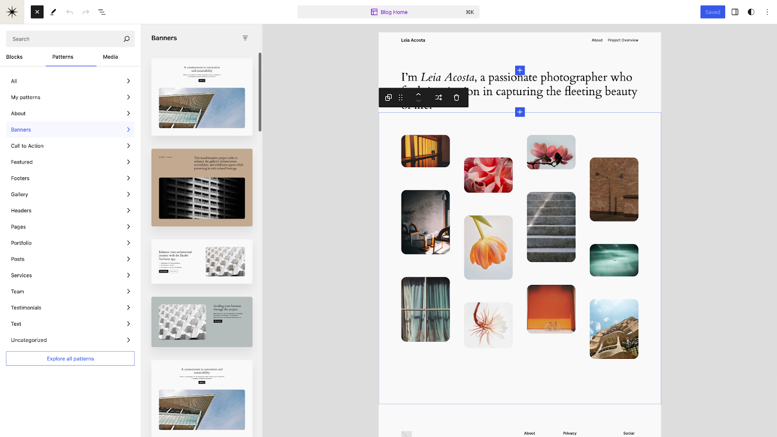Redo the last change

[x=86, y=12]
